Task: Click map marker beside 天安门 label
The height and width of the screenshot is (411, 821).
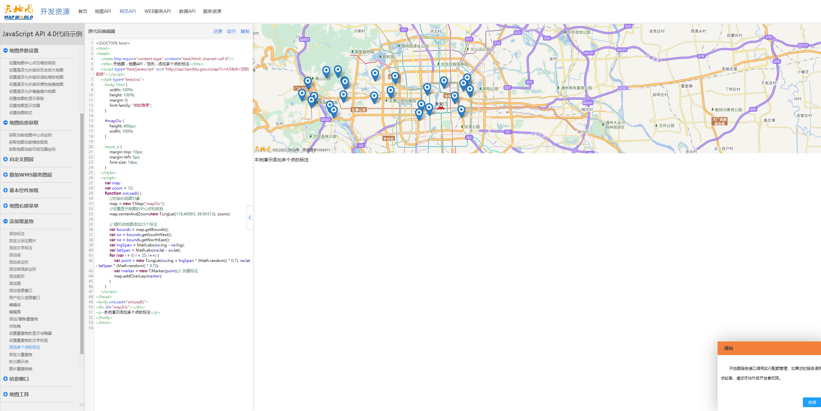Action: coord(429,108)
